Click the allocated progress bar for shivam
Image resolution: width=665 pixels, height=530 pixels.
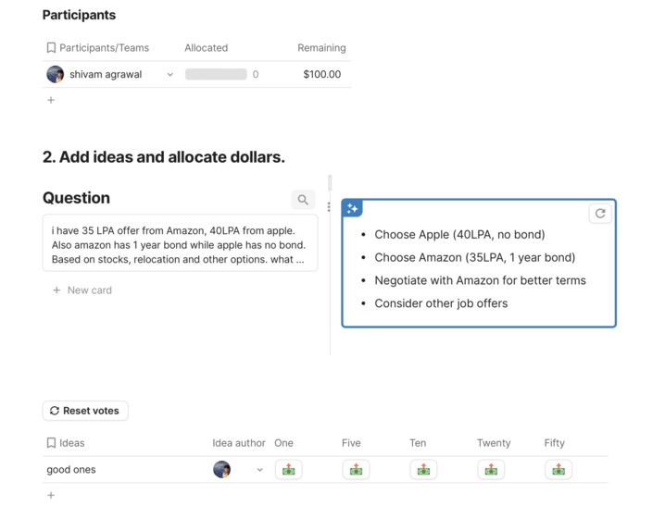pos(216,74)
